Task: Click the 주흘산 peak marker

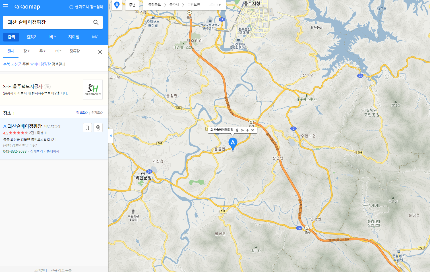Action: tap(393, 198)
